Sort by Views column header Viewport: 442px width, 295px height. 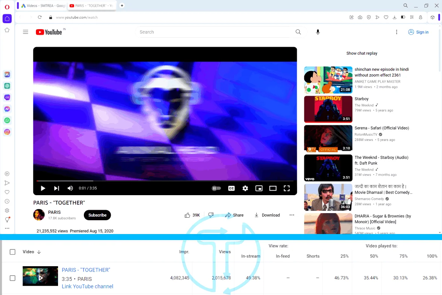point(225,252)
